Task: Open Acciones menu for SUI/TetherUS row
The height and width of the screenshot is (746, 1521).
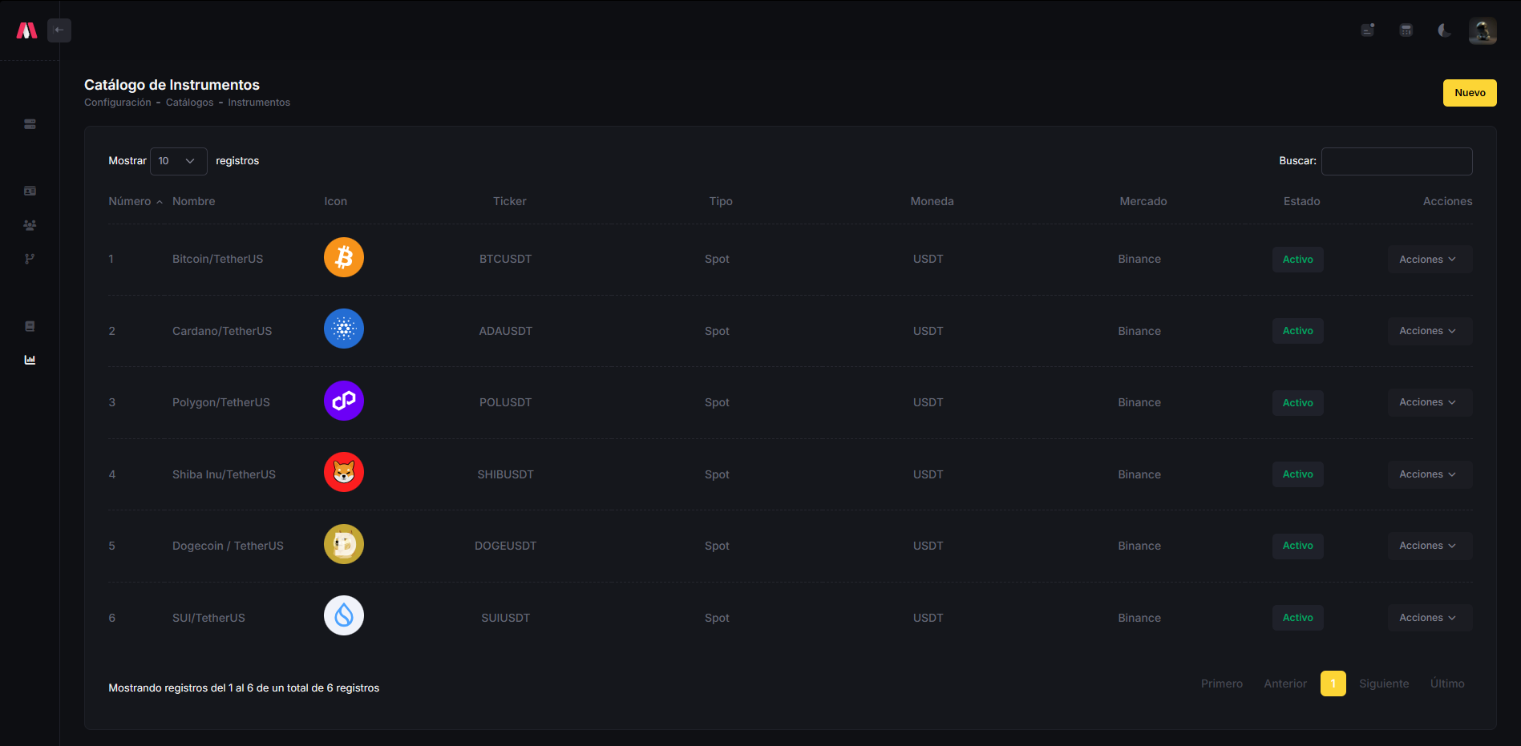Action: [1429, 618]
